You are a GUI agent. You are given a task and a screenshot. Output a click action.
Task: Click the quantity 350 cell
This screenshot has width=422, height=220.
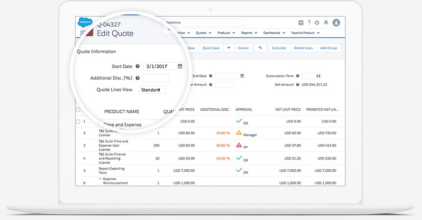[x=156, y=145]
